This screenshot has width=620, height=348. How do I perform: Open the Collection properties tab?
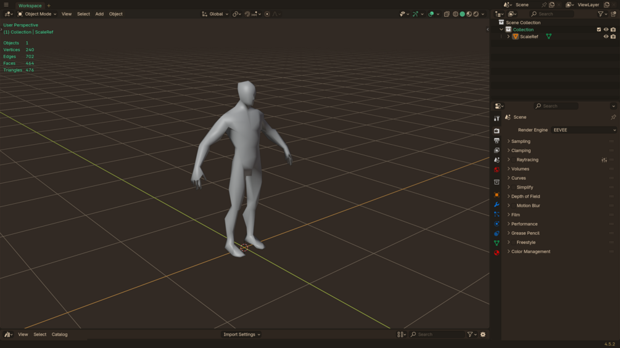coord(497,182)
